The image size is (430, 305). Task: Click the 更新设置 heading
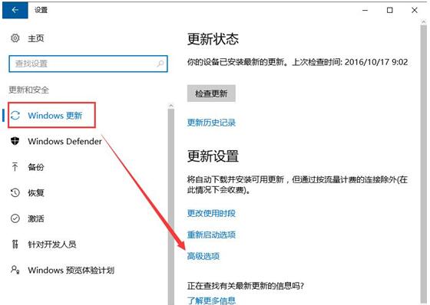coord(213,156)
